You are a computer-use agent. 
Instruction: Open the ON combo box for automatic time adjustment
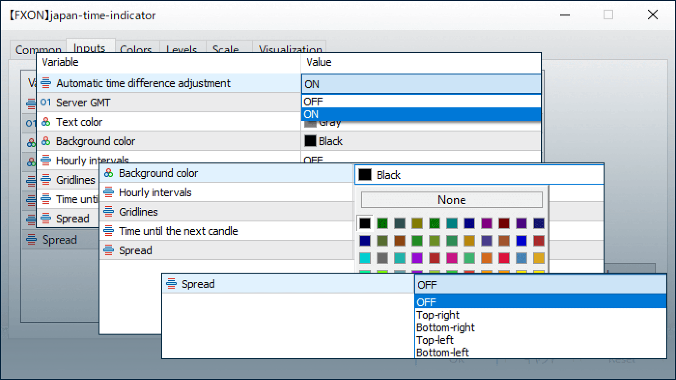pos(421,84)
